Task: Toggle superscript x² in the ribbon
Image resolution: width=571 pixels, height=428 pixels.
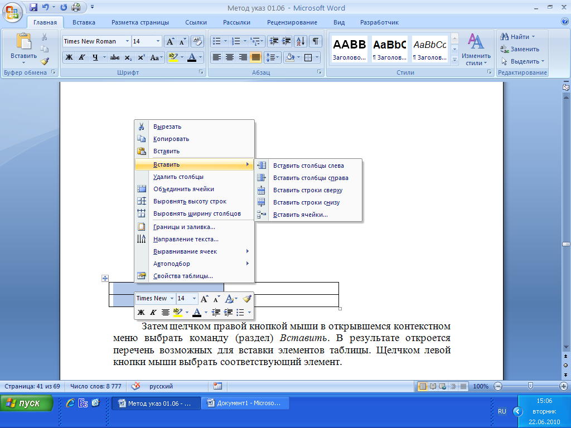Action: 141,57
